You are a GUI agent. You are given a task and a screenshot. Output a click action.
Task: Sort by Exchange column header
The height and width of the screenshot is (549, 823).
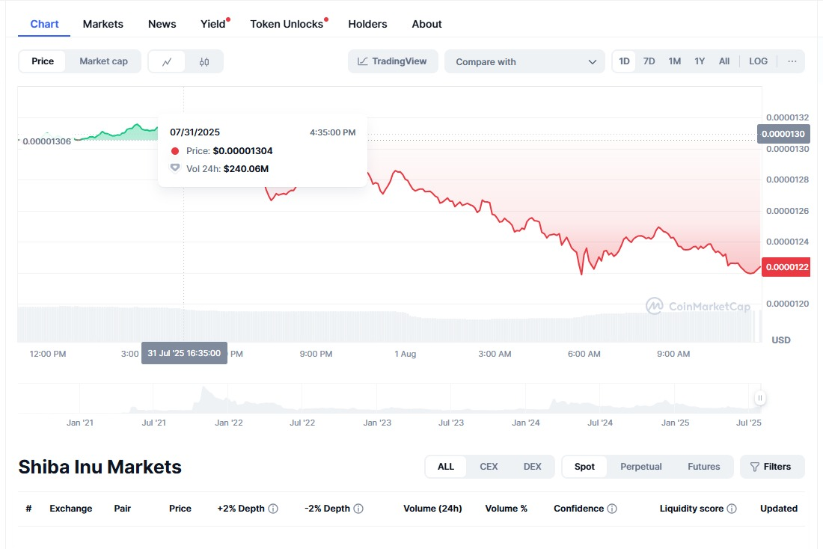coord(71,509)
